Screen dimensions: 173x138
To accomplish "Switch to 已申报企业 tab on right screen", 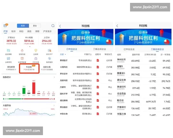I will pos(129,49).
